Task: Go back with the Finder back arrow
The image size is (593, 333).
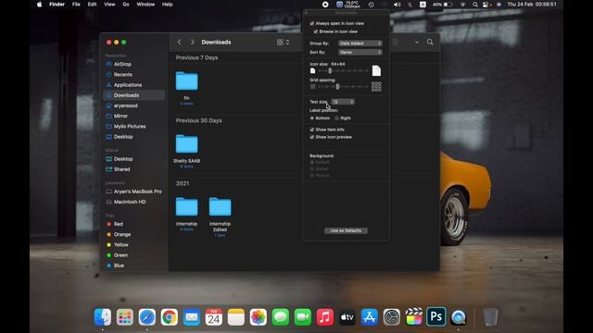Action: click(x=180, y=42)
